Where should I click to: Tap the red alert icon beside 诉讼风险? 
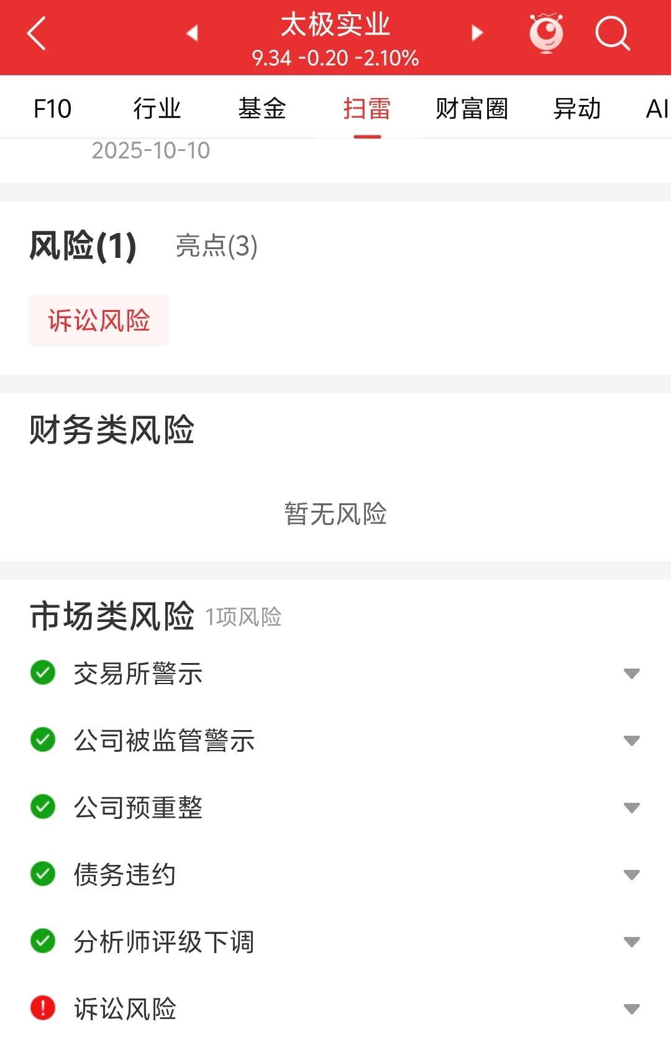[43, 1008]
